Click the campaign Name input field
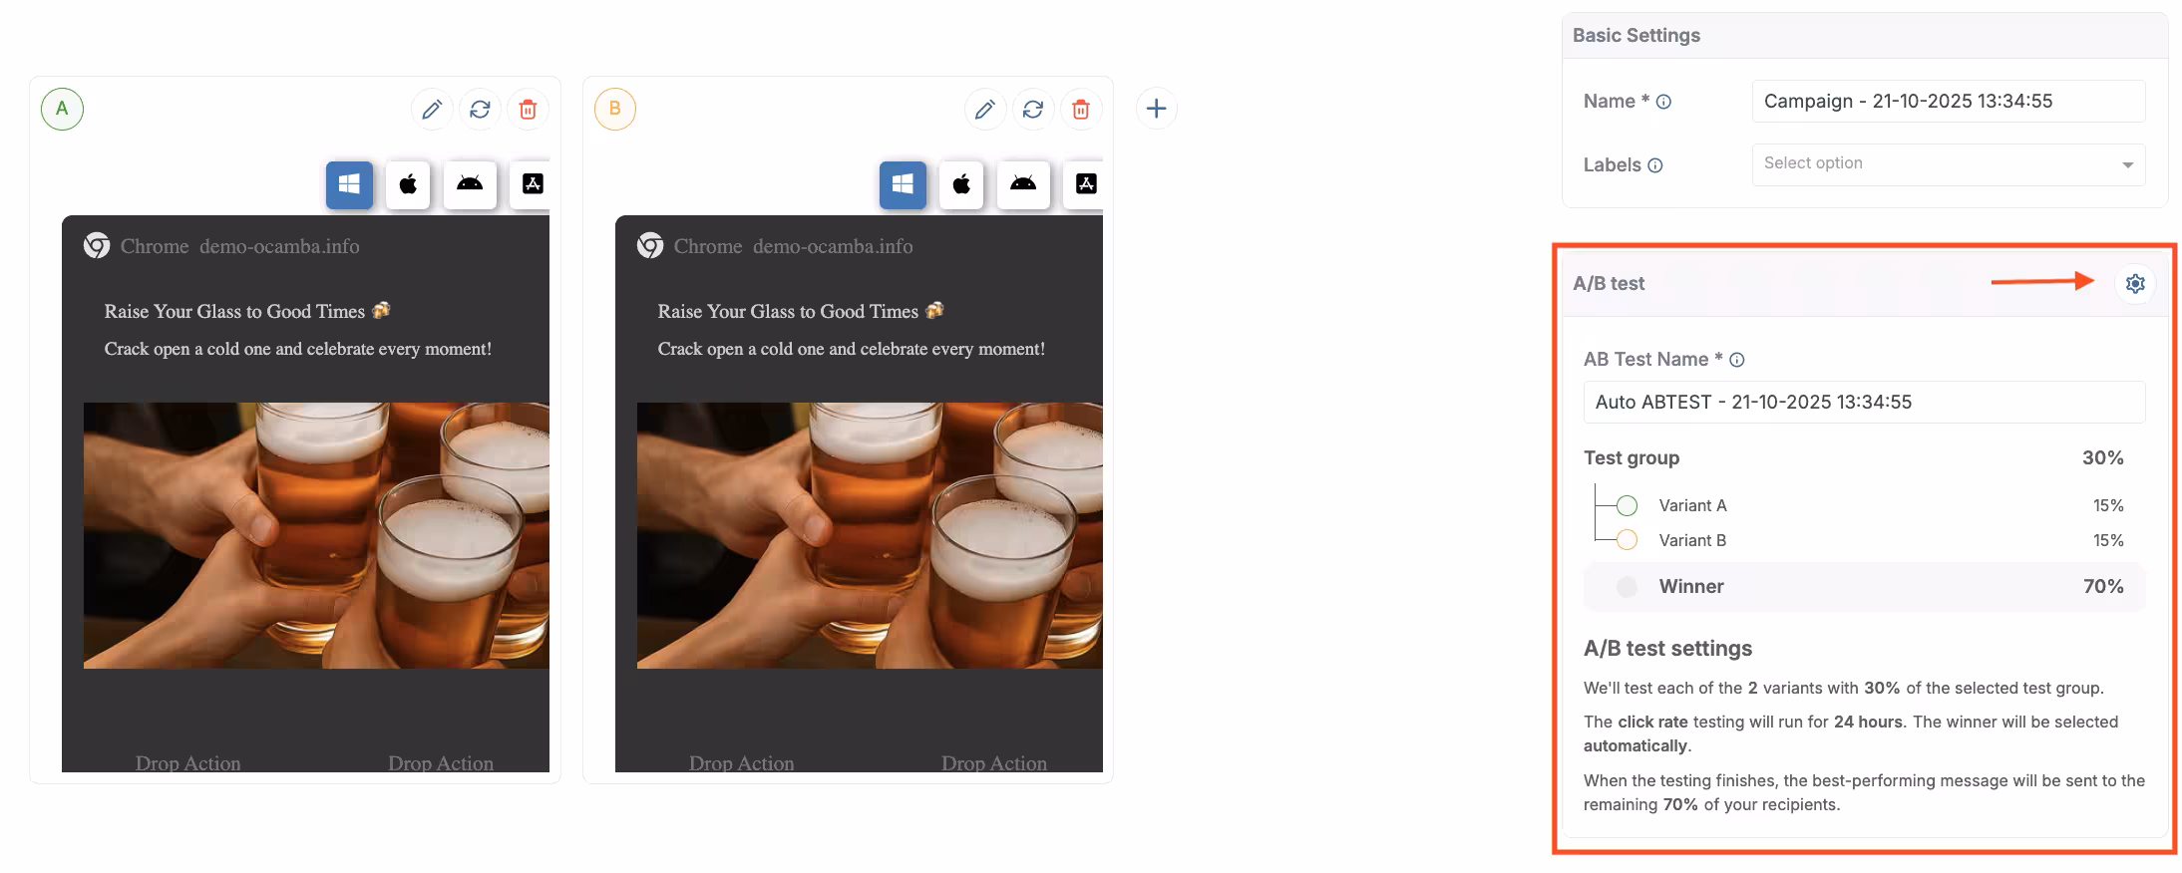The image size is (2182, 873). click(x=1948, y=102)
